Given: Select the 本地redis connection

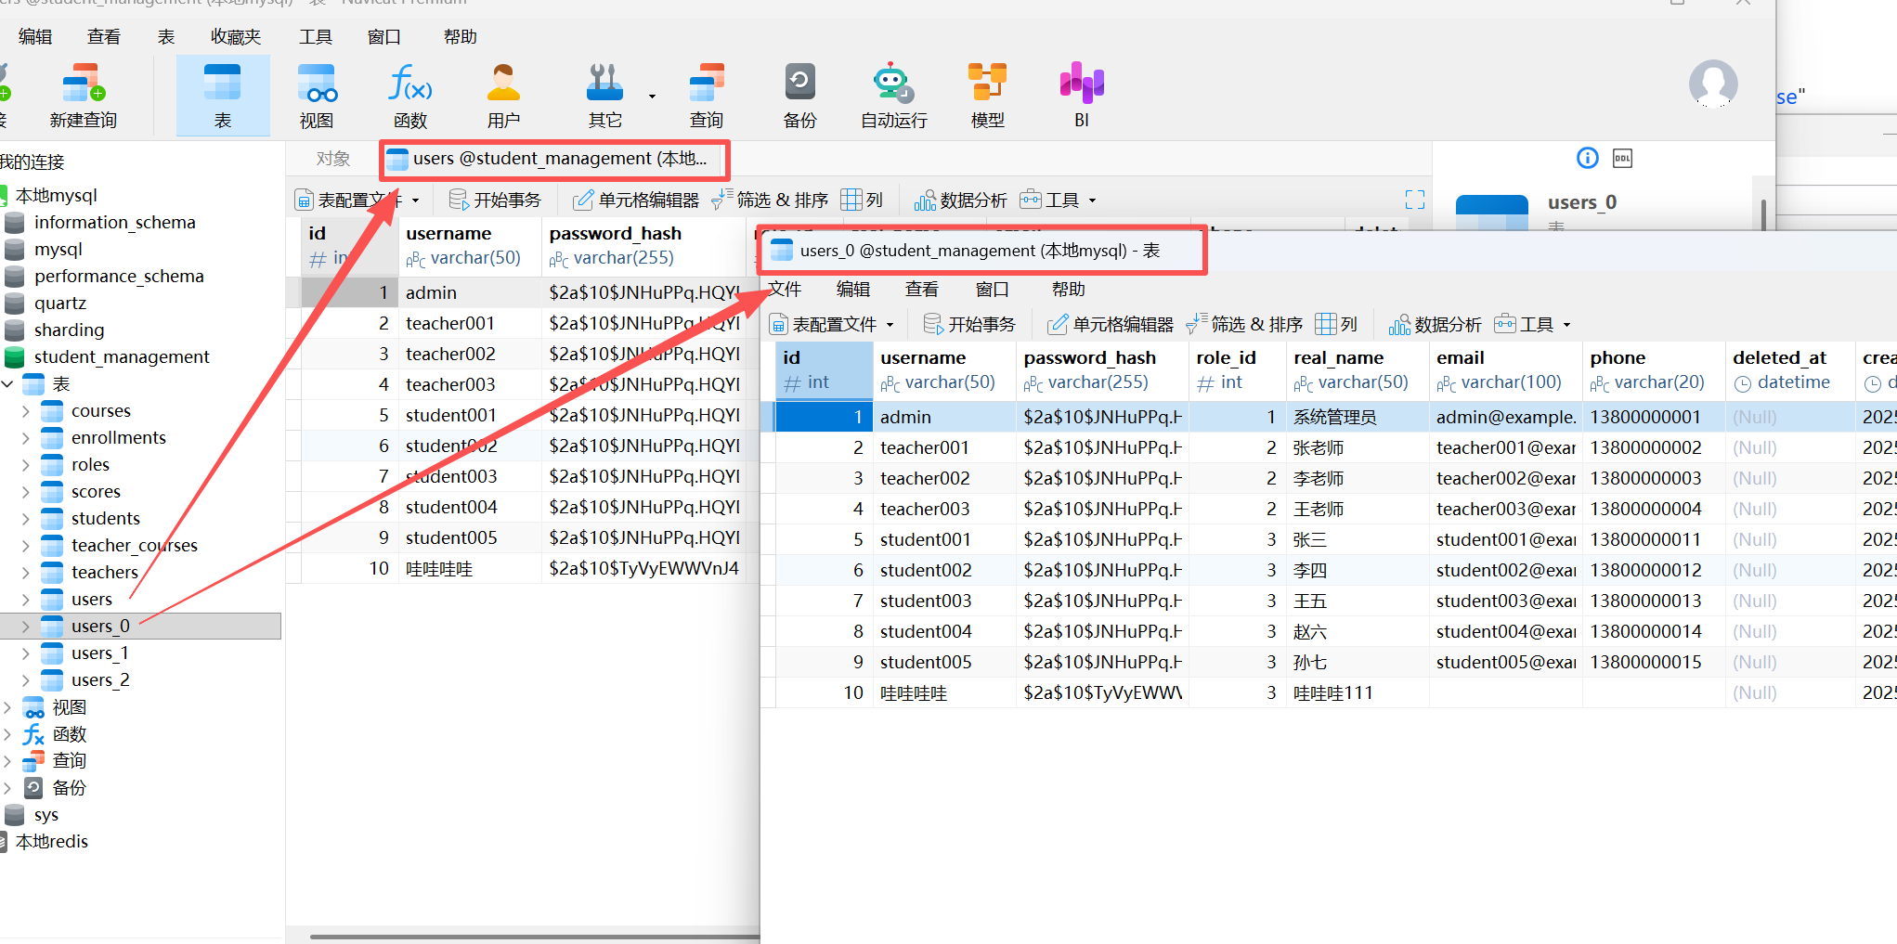Looking at the screenshot, I should (52, 841).
